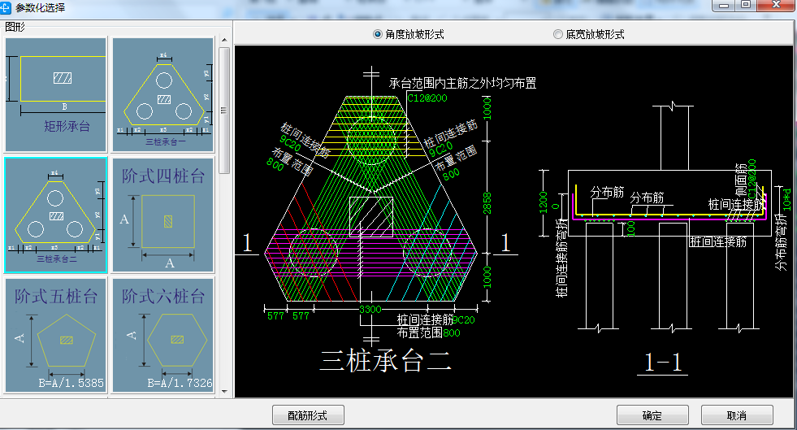The height and width of the screenshot is (430, 797).
Task: Close the 参数化选择 dialog
Action: (776, 5)
